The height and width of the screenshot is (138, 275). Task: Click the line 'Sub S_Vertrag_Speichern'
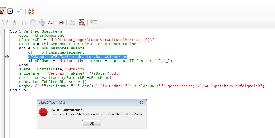point(36,31)
